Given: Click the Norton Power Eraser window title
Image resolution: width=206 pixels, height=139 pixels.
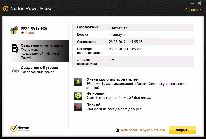Looking at the screenshot, I should coord(32,9).
